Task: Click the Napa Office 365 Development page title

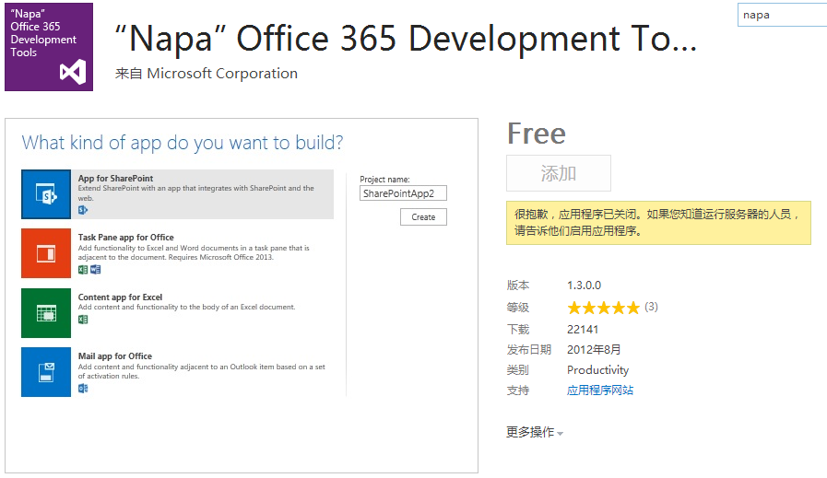Action: pyautogui.click(x=406, y=39)
